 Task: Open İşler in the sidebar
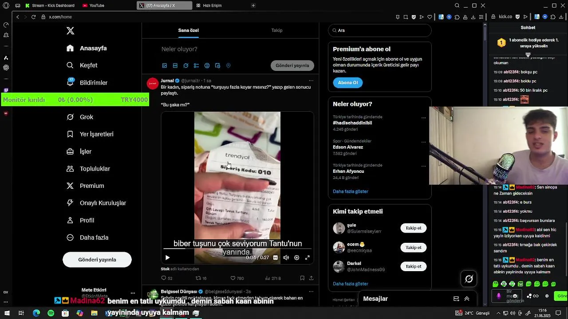[x=79, y=151]
